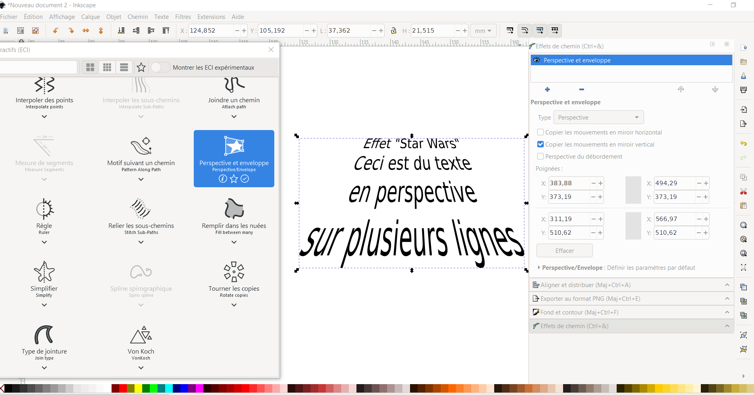This screenshot has height=395, width=754.
Task: Toggle Montrer les ECI expérimentaux switch
Action: coord(160,67)
